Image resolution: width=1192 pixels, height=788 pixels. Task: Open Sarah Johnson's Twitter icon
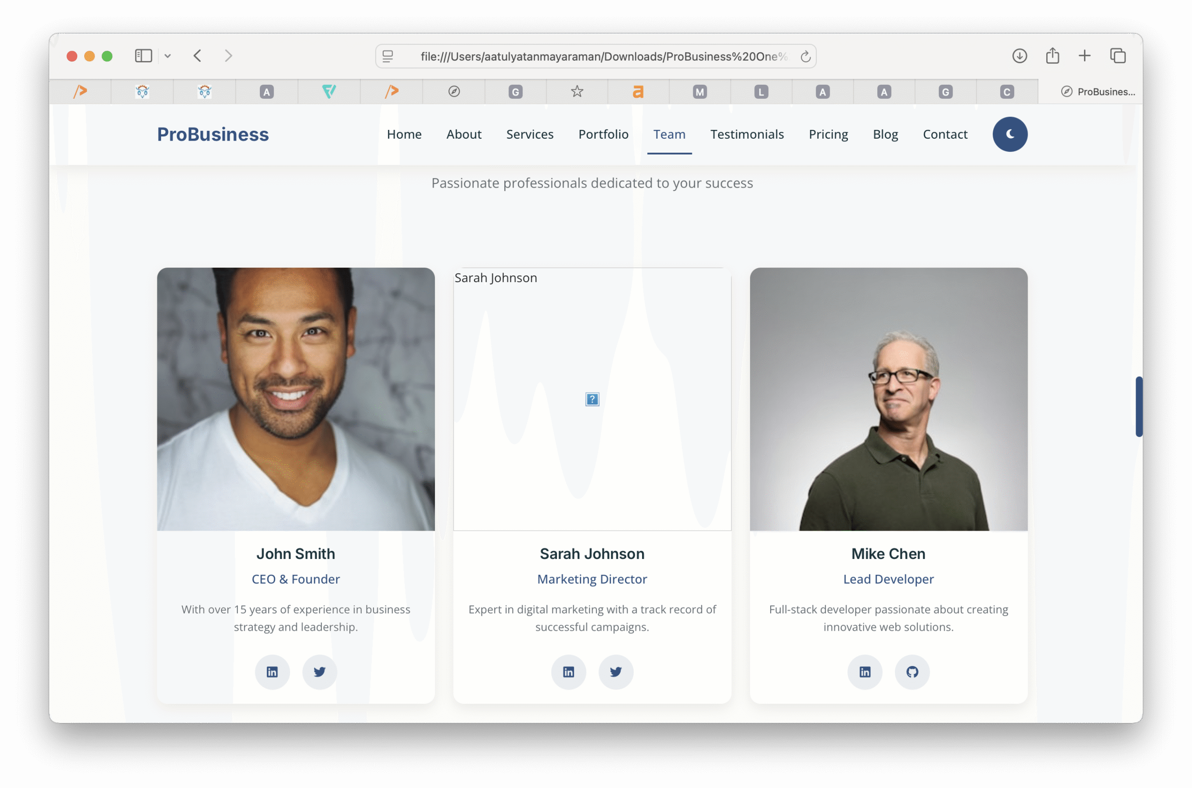pos(616,672)
